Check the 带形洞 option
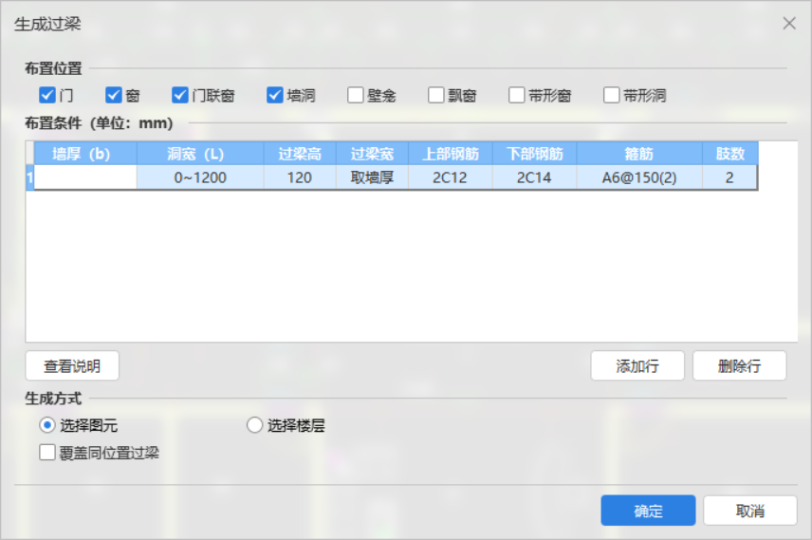Image resolution: width=812 pixels, height=540 pixels. [611, 95]
